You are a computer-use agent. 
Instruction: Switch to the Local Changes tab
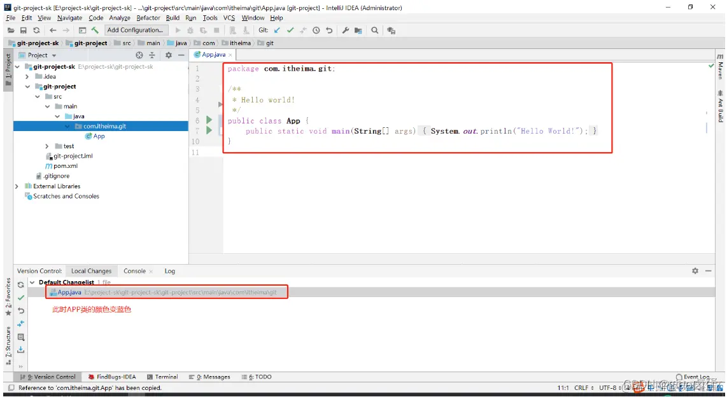(91, 271)
